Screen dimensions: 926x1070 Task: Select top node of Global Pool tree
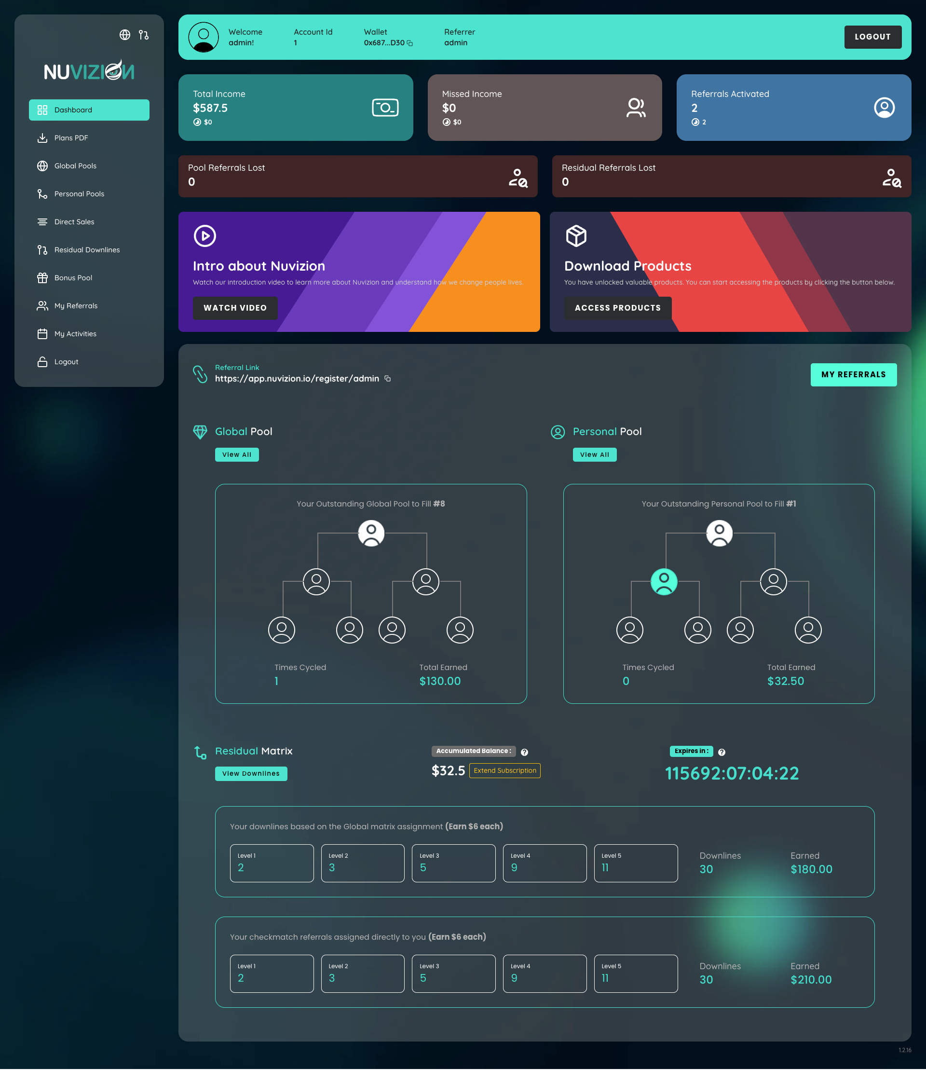(x=371, y=533)
